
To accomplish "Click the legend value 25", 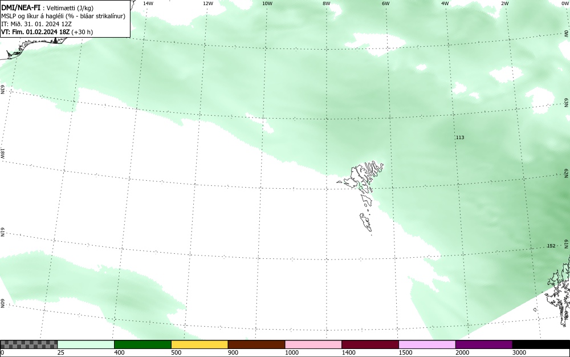I will (61, 352).
